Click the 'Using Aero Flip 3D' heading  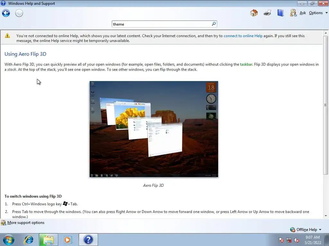point(25,54)
